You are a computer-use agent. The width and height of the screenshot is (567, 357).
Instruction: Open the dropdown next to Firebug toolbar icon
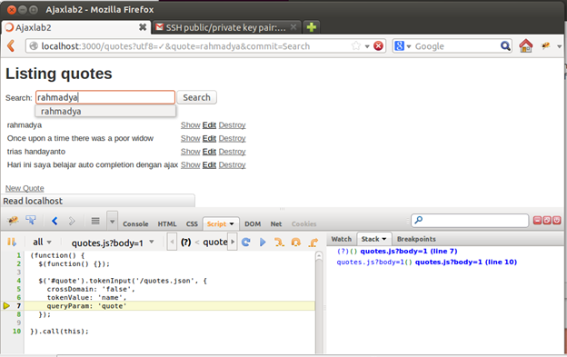tap(559, 46)
